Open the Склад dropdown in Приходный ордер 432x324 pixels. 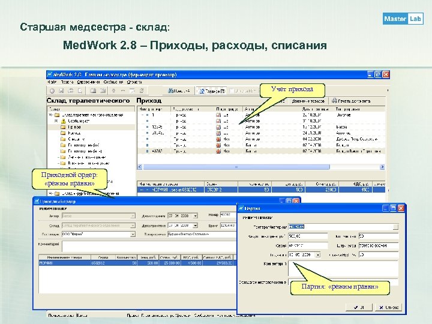coord(133,226)
